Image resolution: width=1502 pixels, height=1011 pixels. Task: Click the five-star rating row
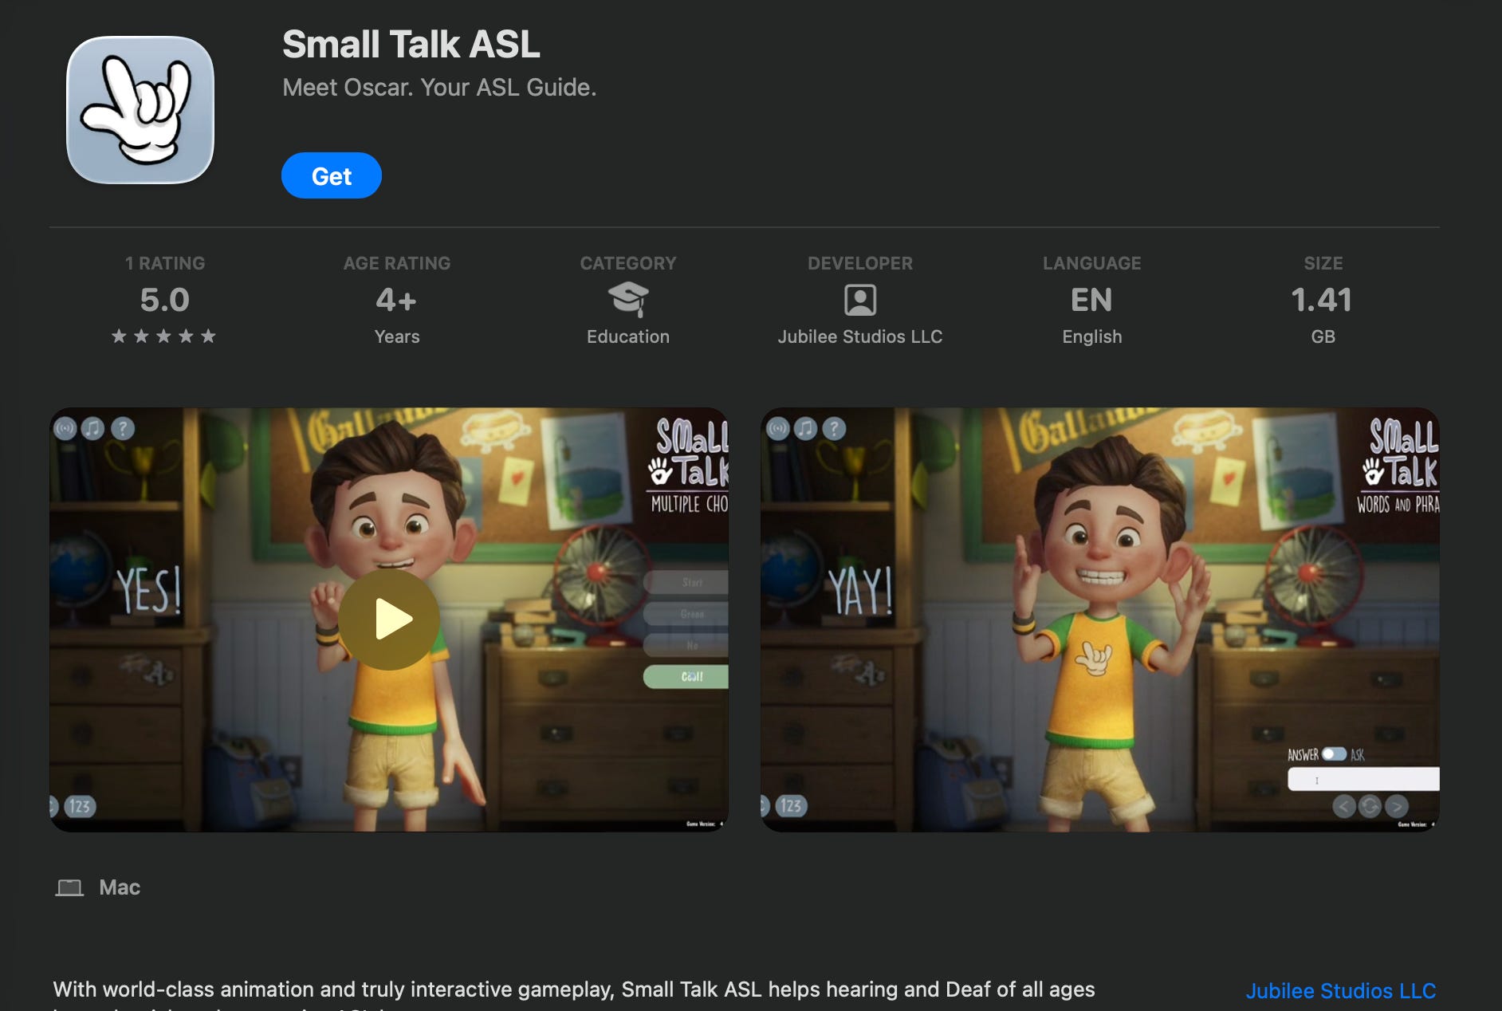(164, 336)
